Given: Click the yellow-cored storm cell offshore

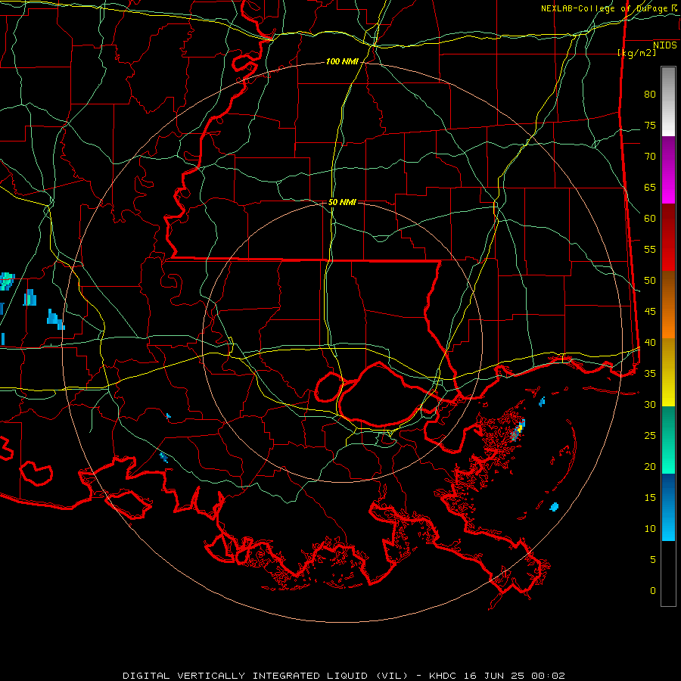Looking at the screenshot, I should click(518, 430).
